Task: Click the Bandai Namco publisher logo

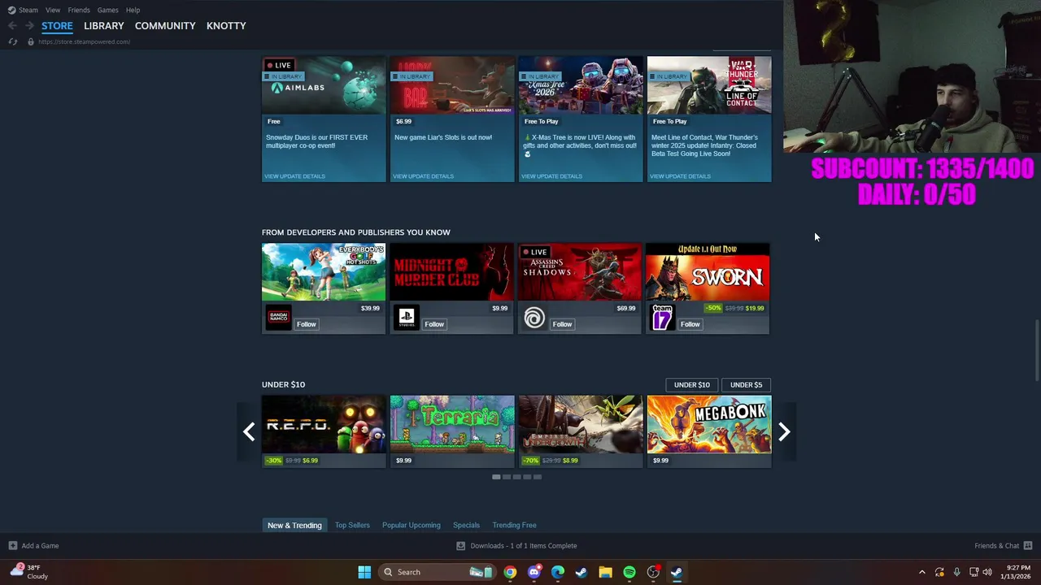Action: point(278,318)
